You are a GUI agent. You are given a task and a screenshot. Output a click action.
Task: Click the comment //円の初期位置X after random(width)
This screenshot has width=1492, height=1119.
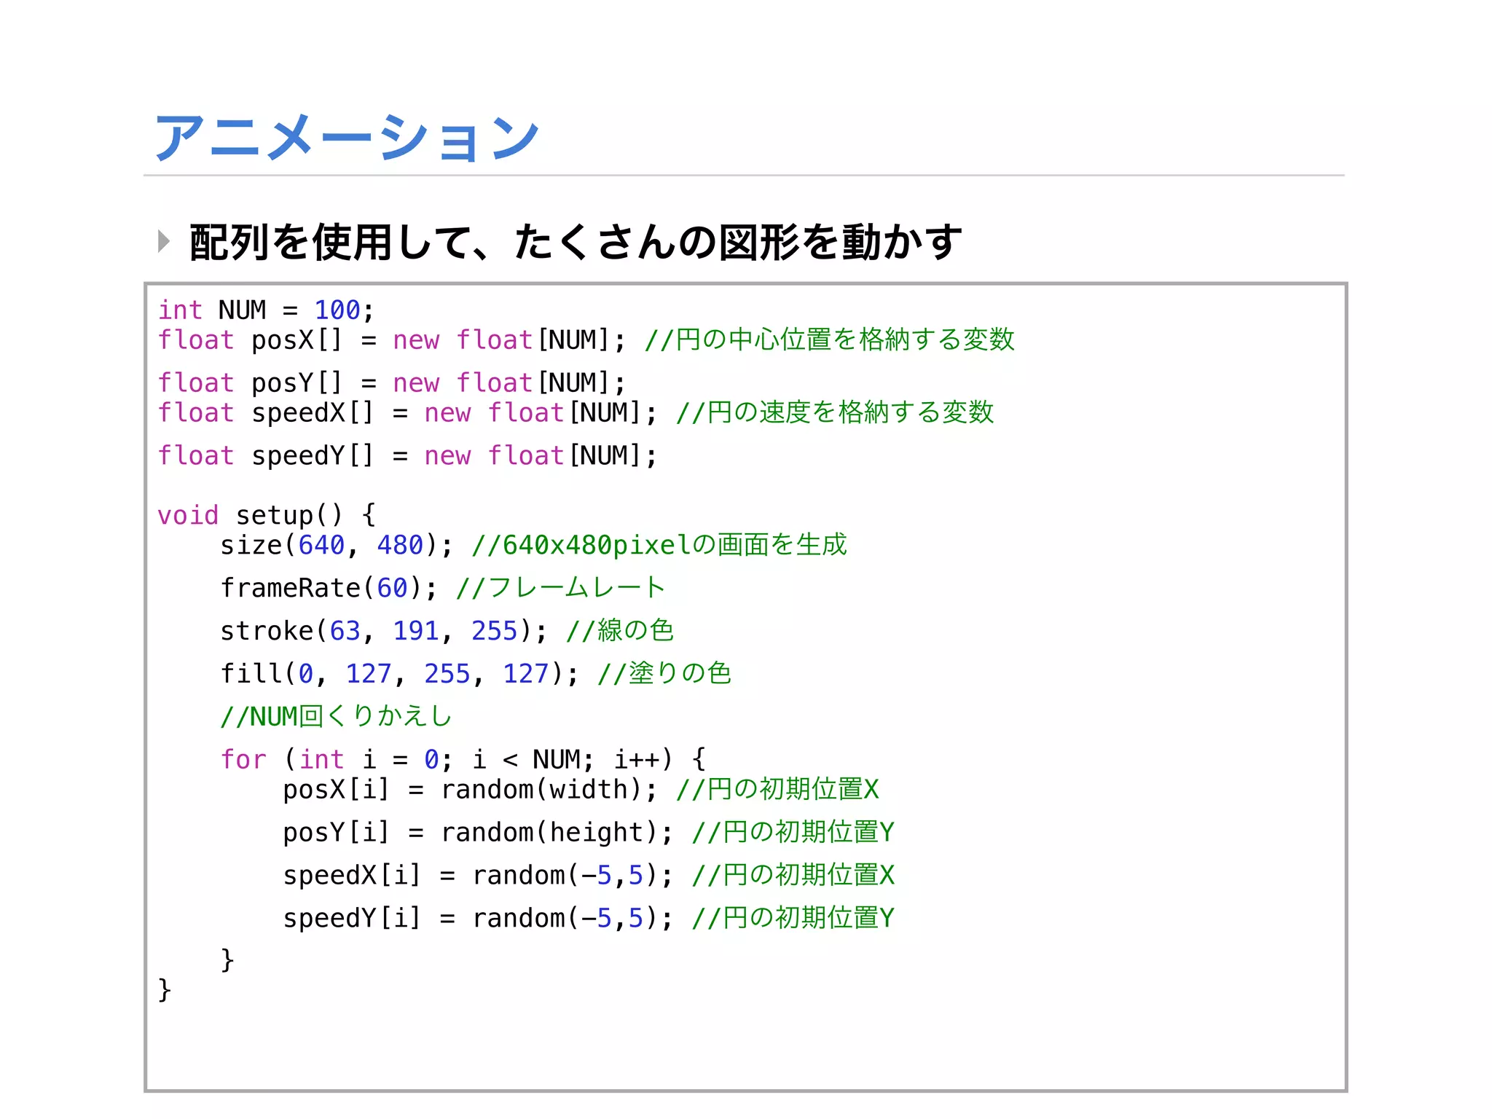point(777,790)
